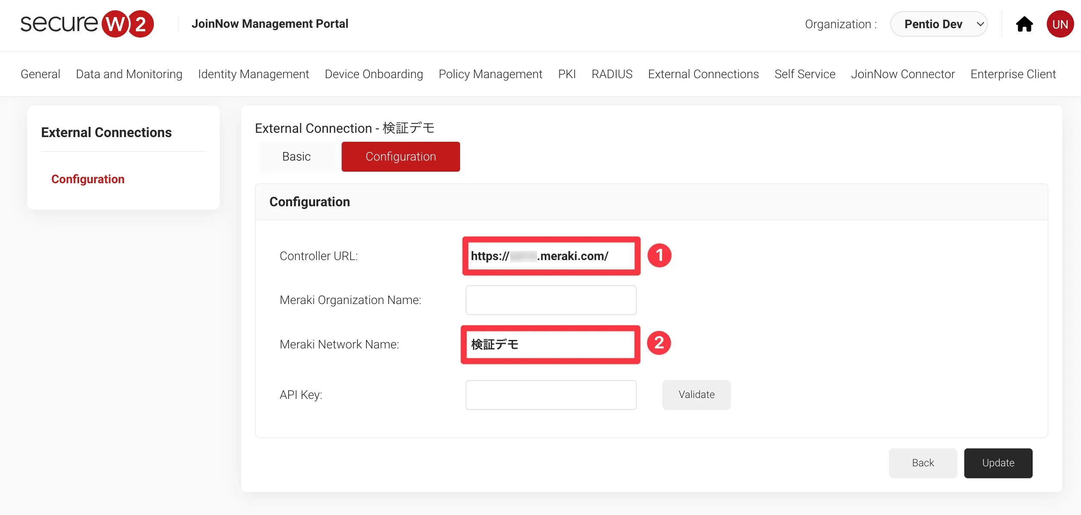Open the RADIUS menu
The width and height of the screenshot is (1081, 515).
[611, 74]
